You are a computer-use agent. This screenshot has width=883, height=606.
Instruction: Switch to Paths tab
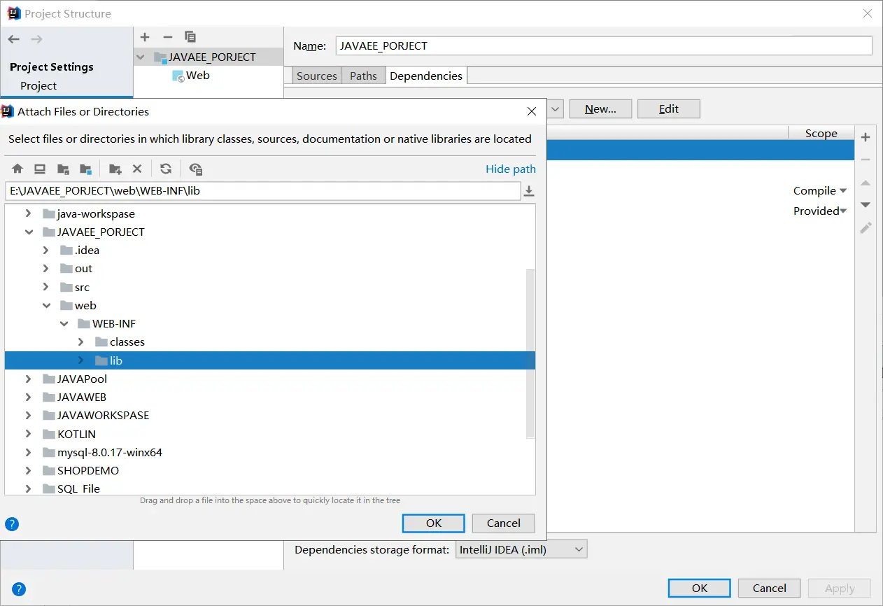click(363, 76)
